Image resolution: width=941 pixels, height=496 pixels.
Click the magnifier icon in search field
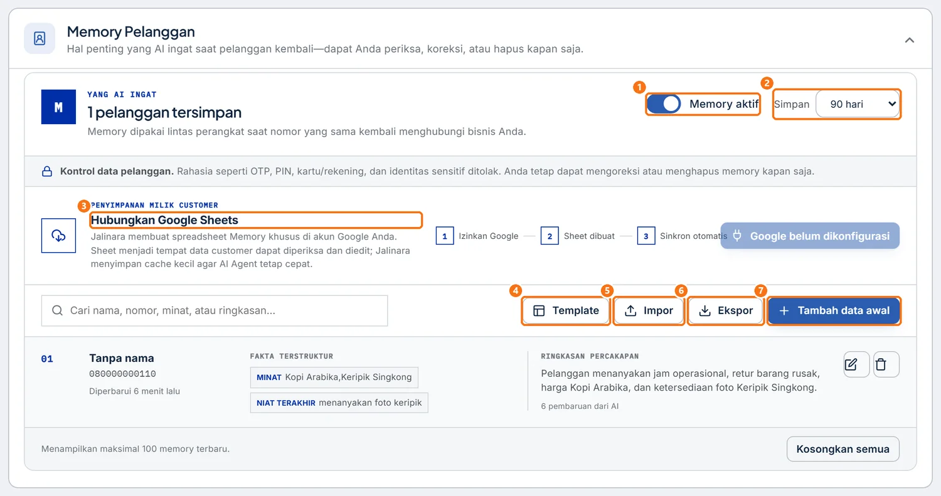tap(57, 310)
